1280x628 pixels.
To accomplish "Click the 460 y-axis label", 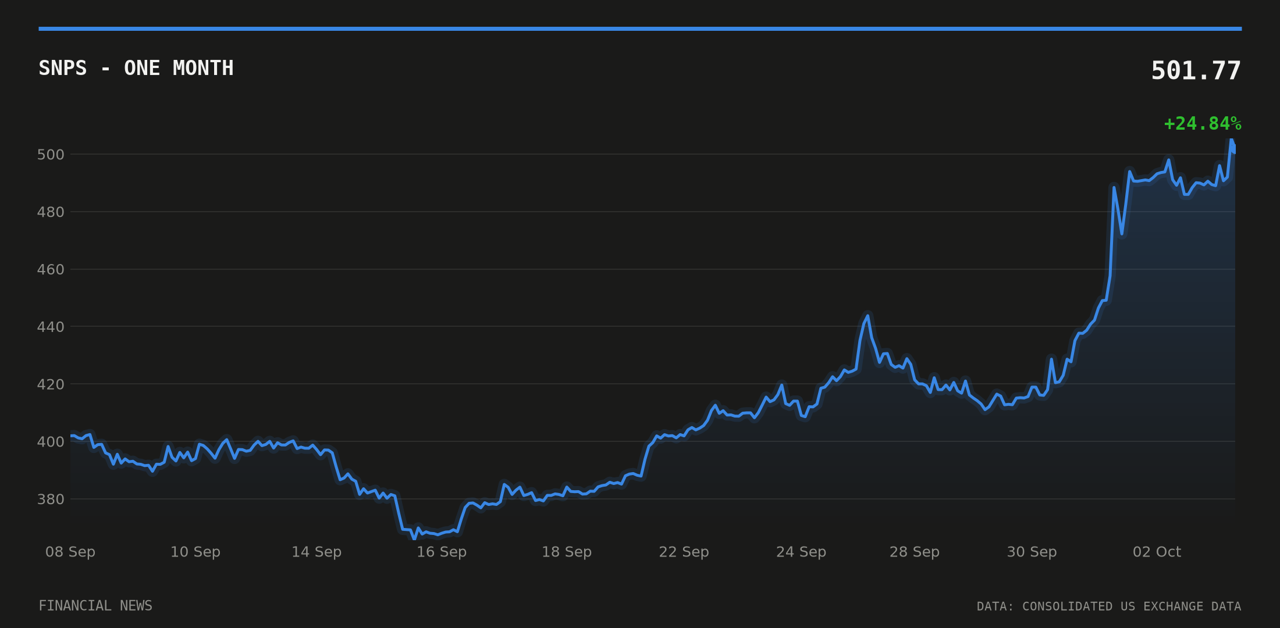I will point(51,269).
